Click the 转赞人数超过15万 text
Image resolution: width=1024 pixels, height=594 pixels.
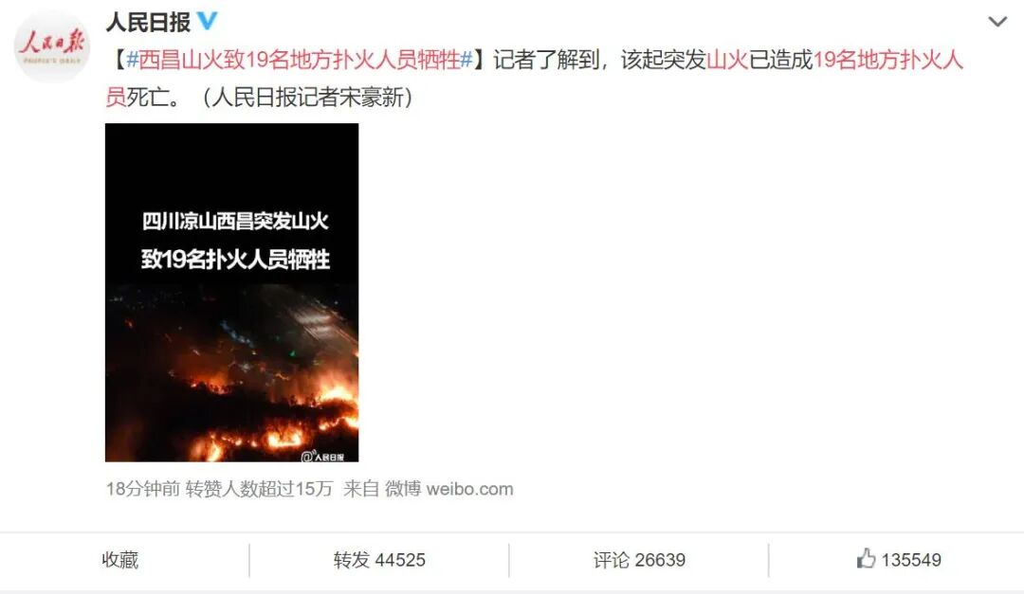point(259,489)
